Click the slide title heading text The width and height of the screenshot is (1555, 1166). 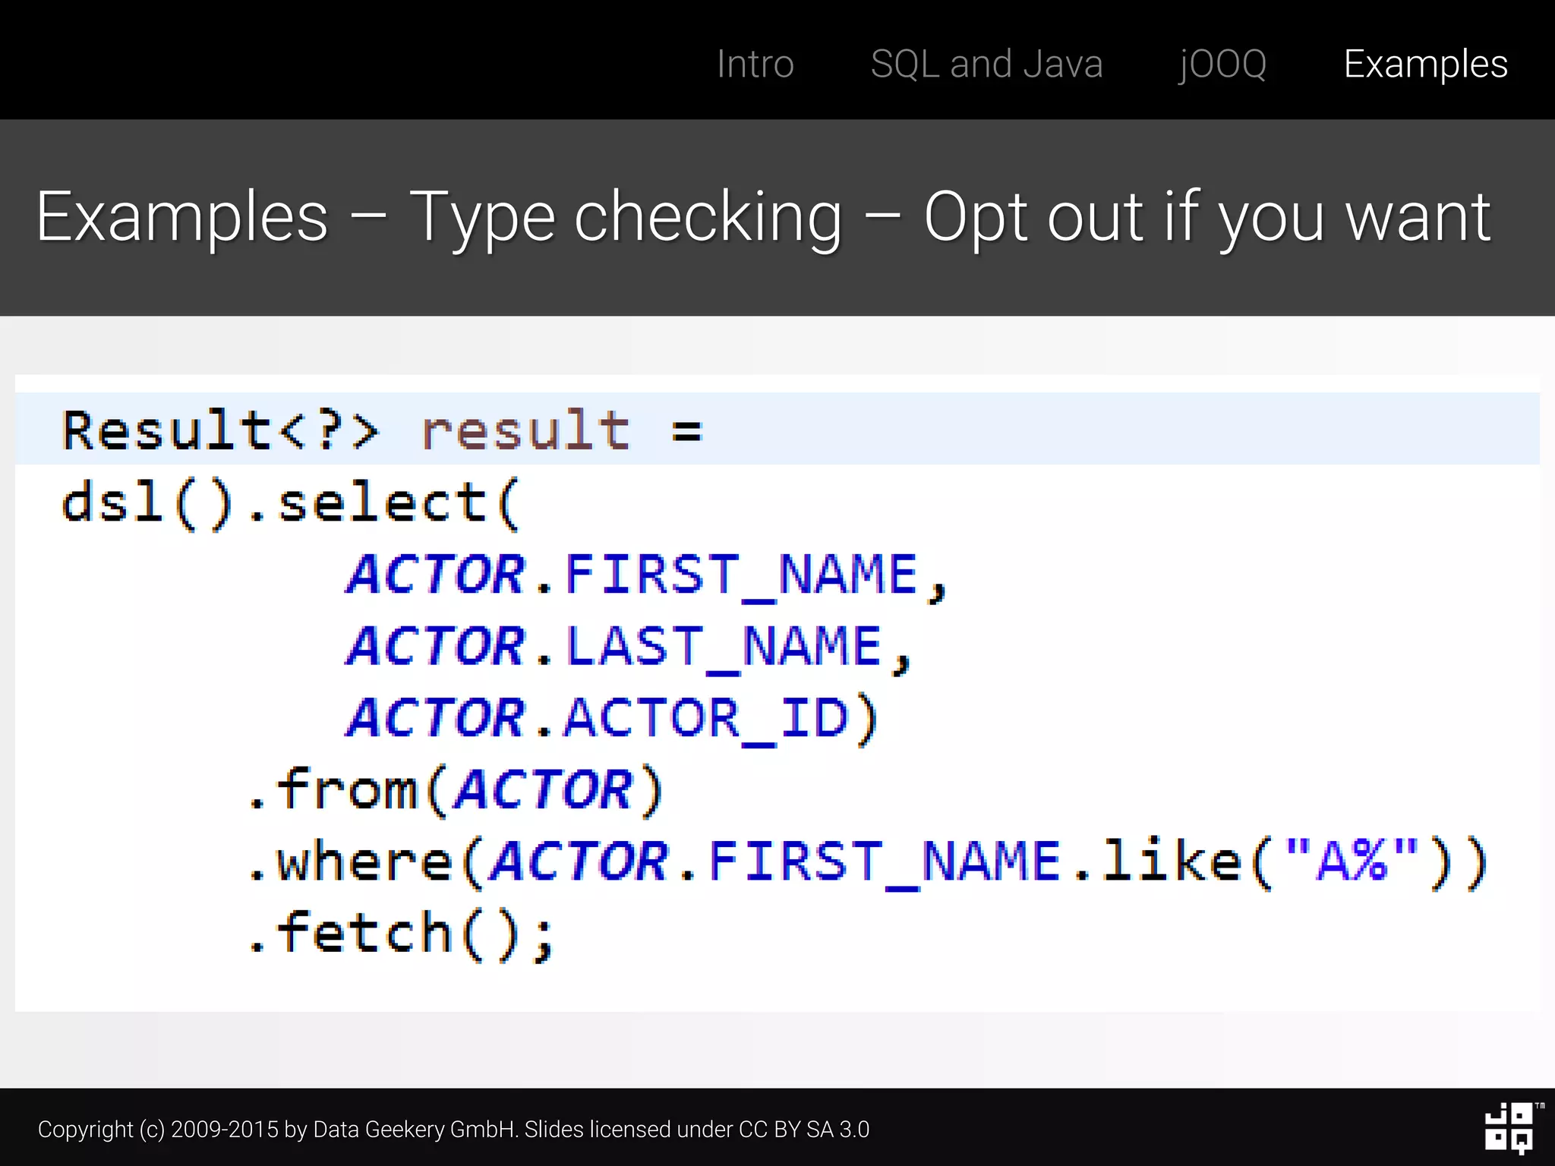(x=763, y=217)
